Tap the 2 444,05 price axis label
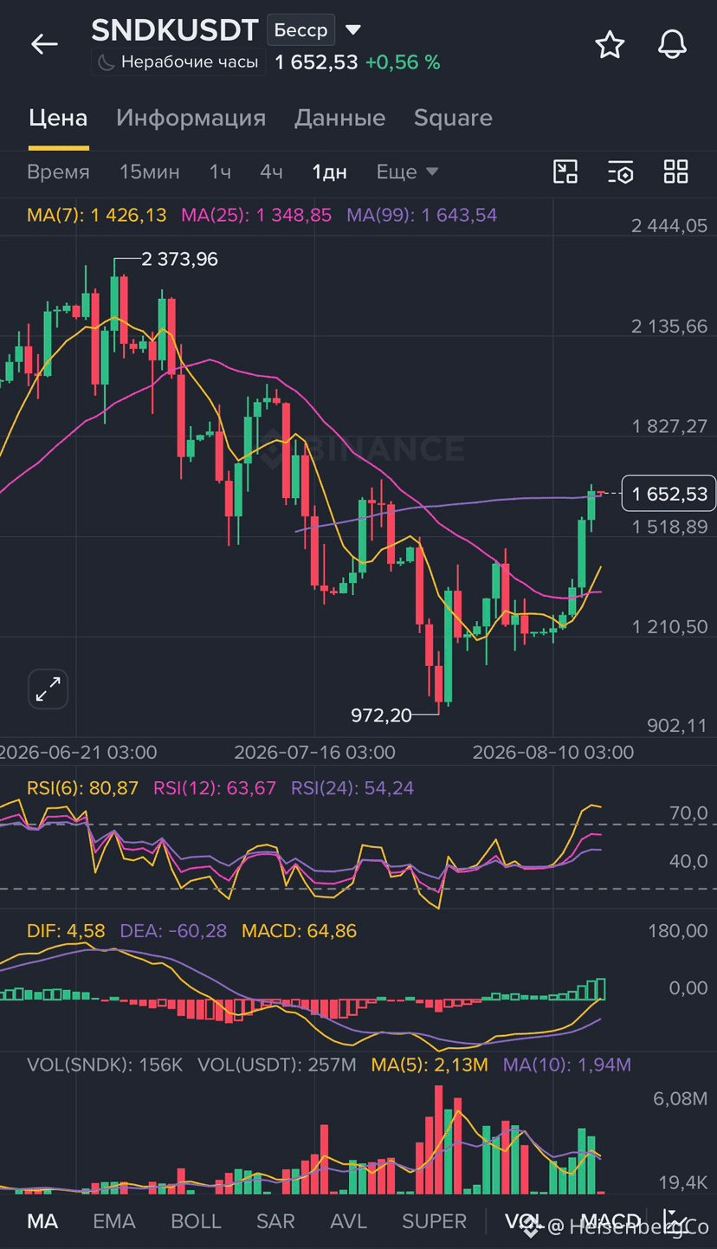Screen dimensions: 717x1249 click(669, 226)
